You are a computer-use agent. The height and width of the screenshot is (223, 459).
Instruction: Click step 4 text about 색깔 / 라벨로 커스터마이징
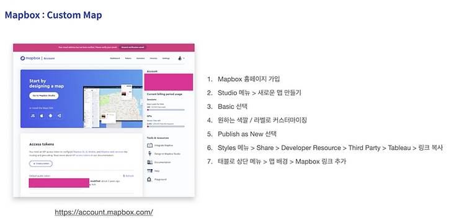pos(262,120)
